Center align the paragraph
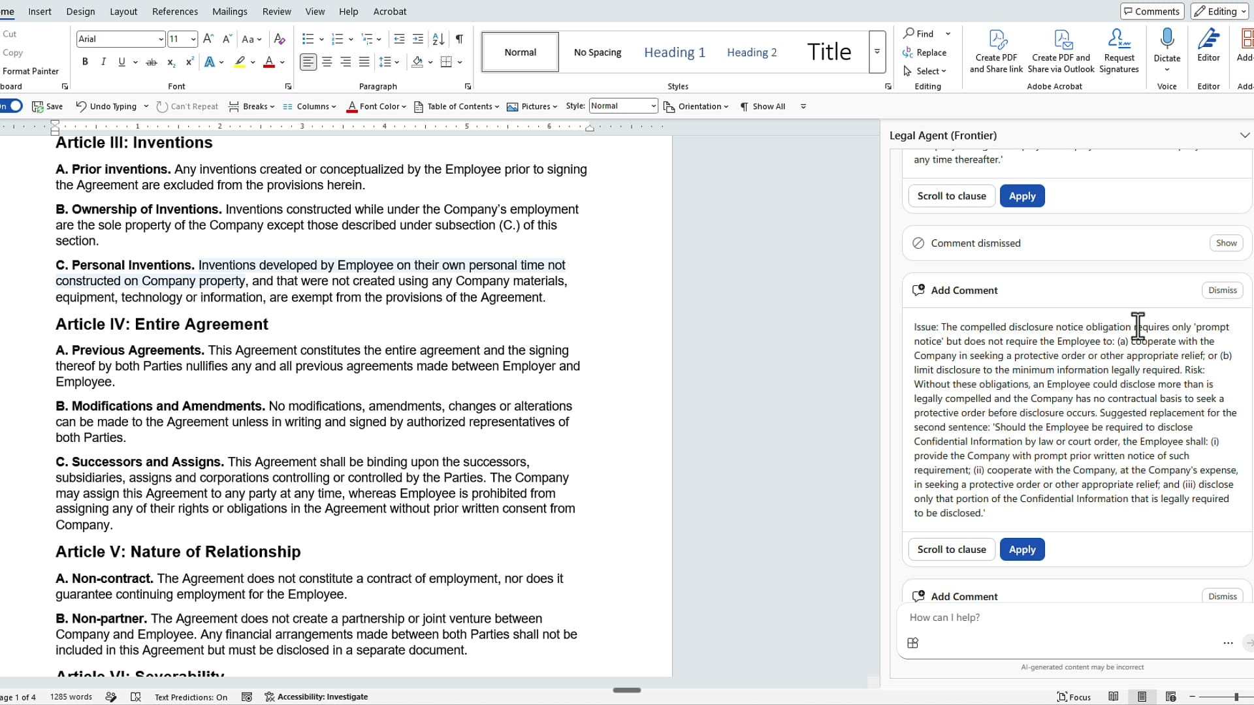Image resolution: width=1254 pixels, height=705 pixels. tap(327, 62)
